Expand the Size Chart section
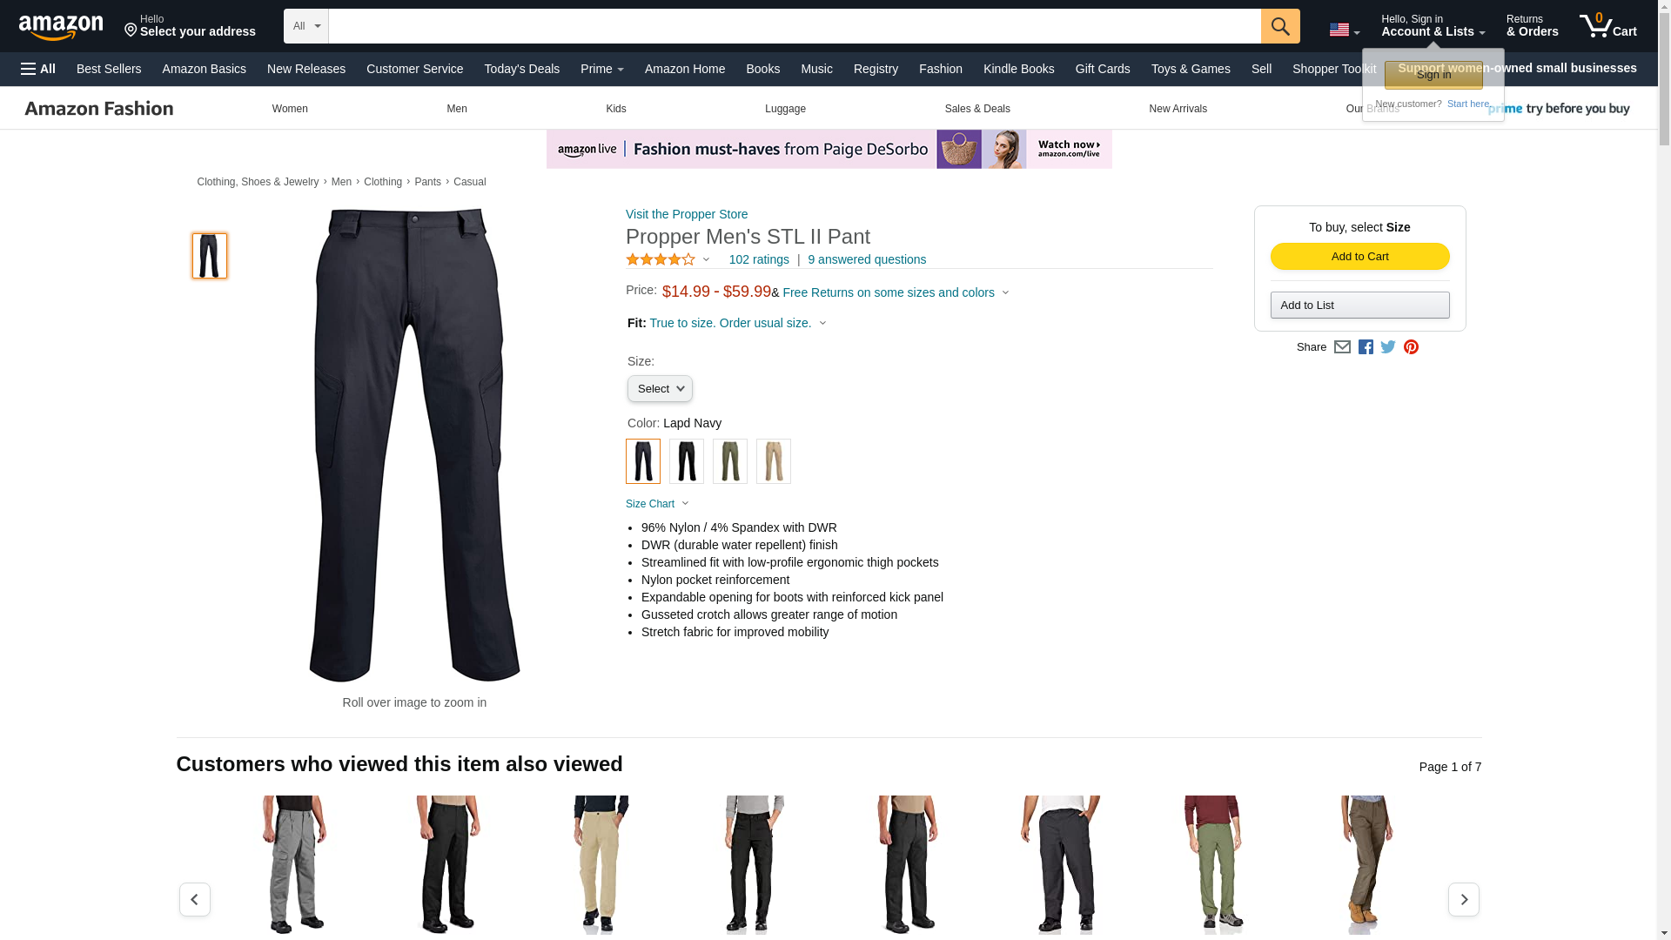Viewport: 1671px width, 940px height. [x=657, y=504]
